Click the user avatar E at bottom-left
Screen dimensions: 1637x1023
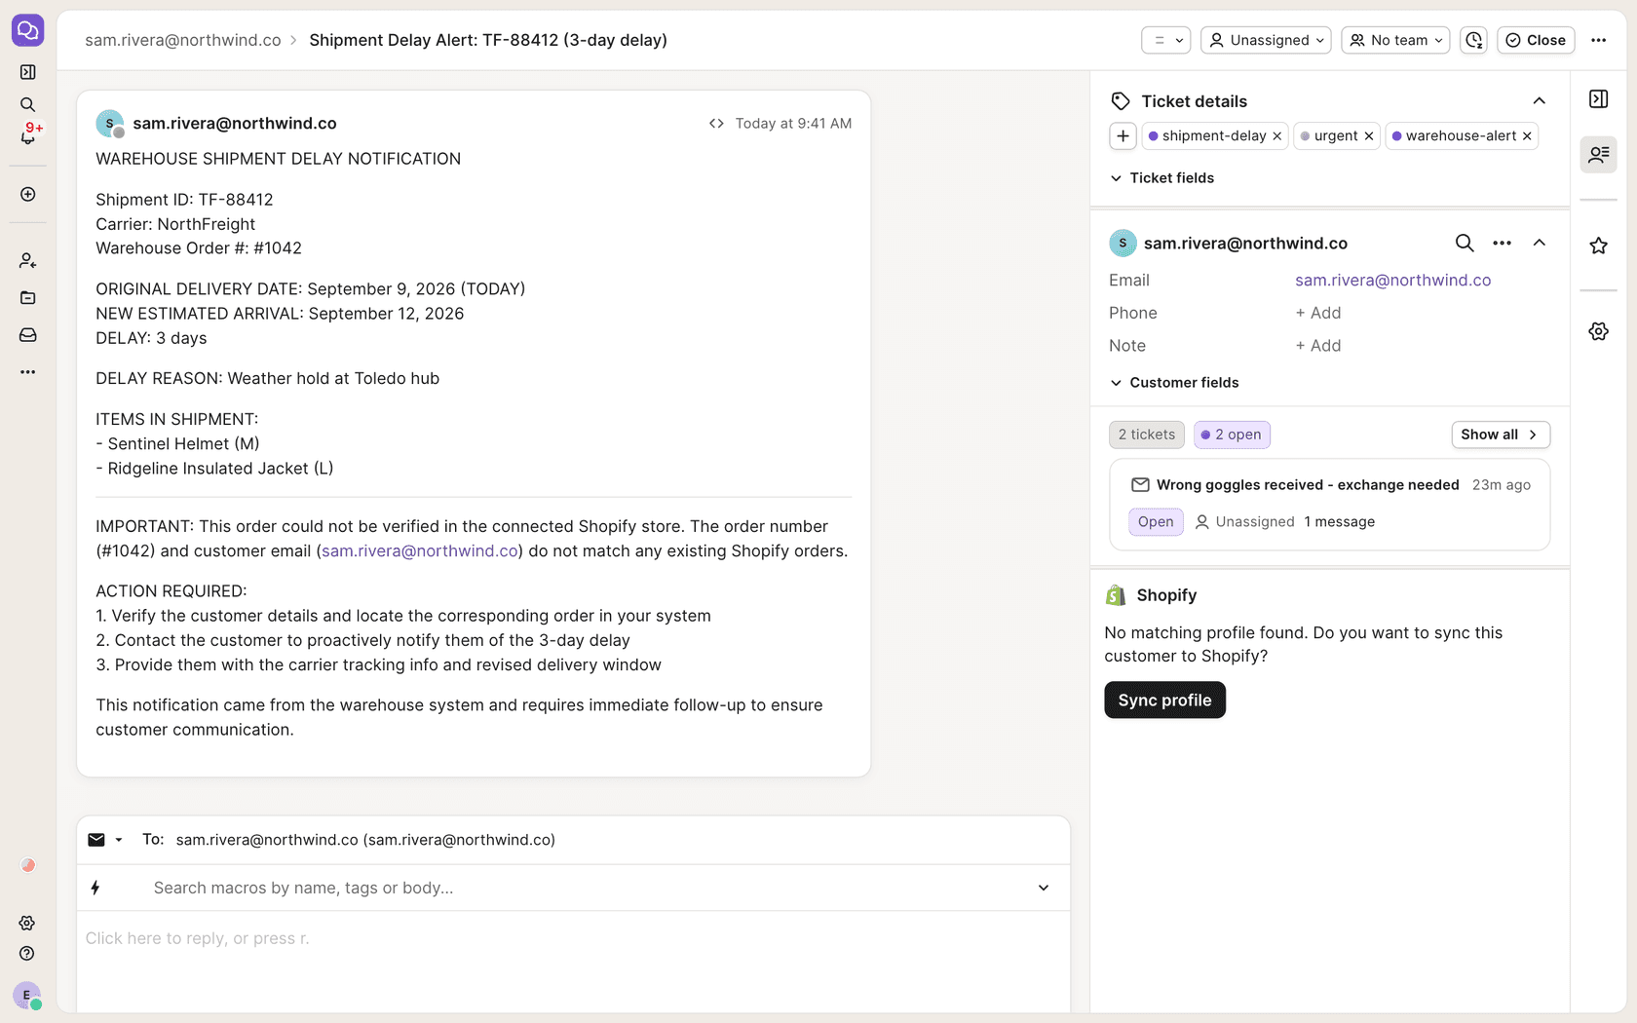(x=27, y=996)
